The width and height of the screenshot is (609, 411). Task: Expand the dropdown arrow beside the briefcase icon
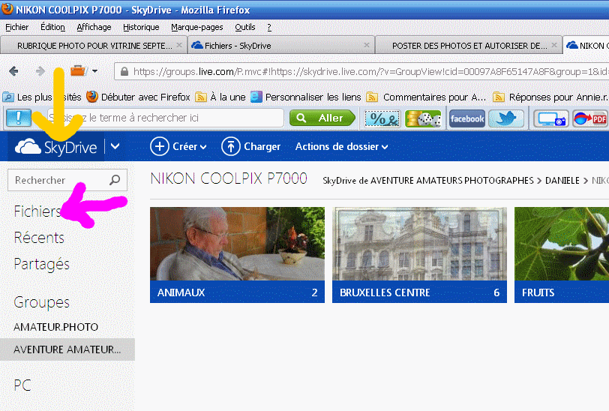click(x=94, y=71)
